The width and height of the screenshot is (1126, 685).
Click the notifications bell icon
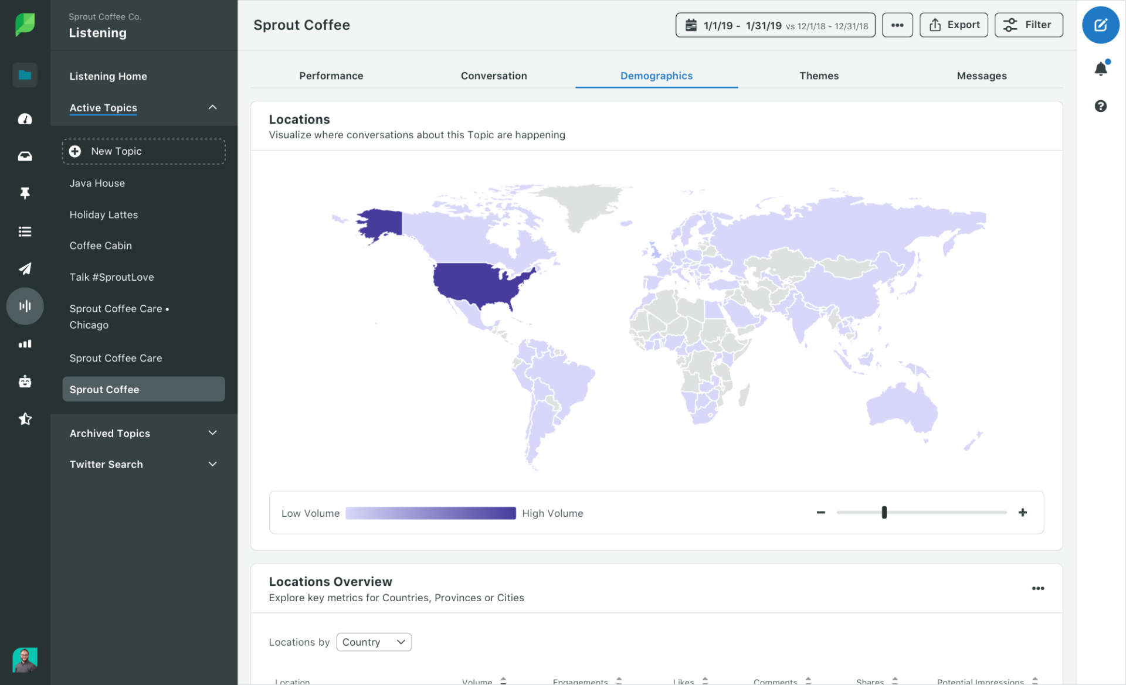[x=1101, y=69]
